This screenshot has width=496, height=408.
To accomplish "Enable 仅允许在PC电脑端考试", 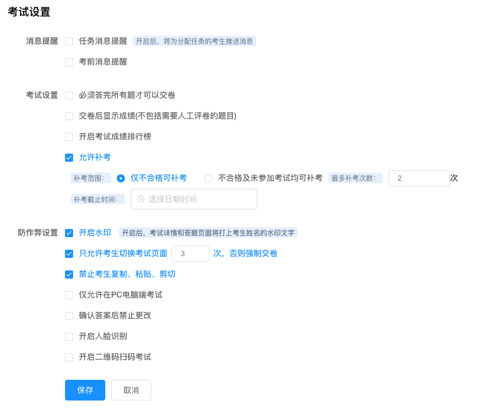I will pos(69,295).
